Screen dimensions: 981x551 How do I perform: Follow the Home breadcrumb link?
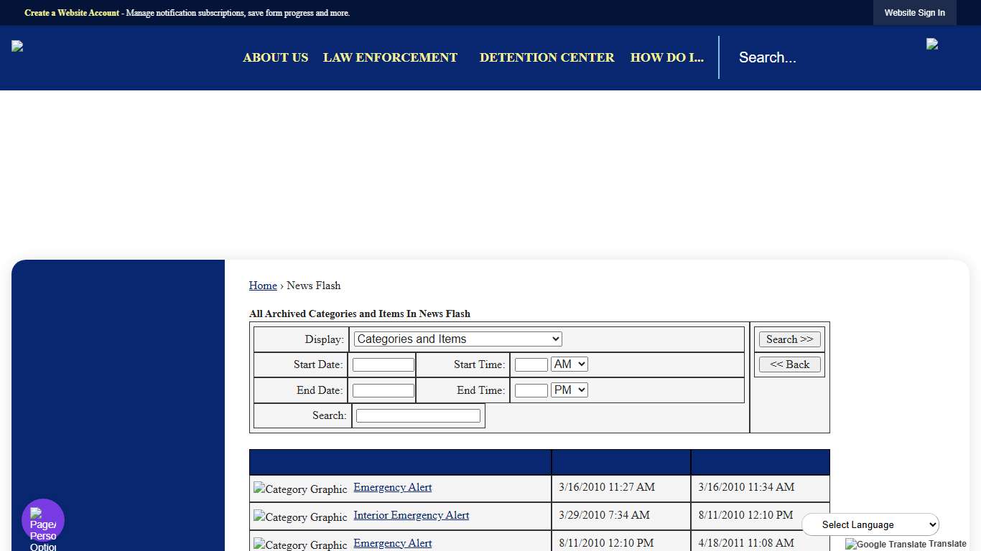pos(263,286)
